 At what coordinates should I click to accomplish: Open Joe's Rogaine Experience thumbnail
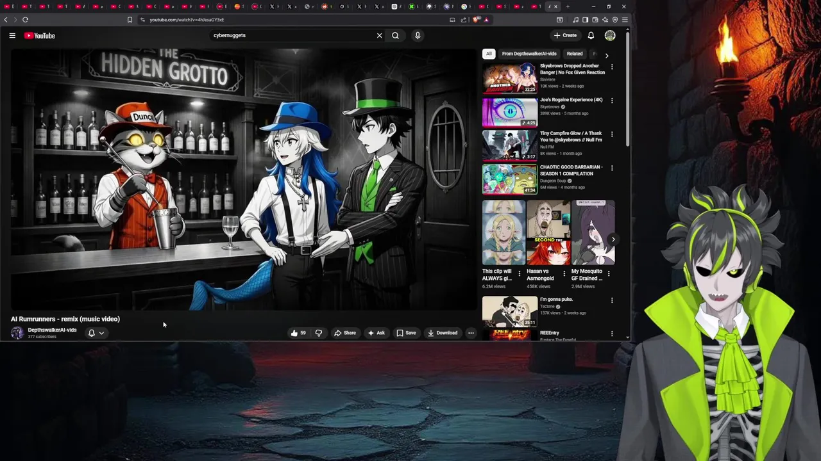510,111
